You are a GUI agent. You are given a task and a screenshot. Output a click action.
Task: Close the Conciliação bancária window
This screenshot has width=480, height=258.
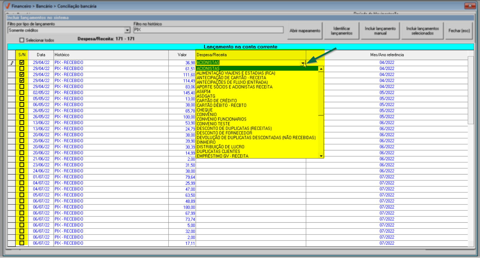[x=470, y=6]
